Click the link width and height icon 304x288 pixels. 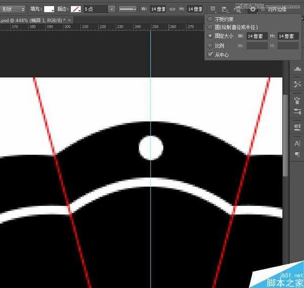coord(172,9)
